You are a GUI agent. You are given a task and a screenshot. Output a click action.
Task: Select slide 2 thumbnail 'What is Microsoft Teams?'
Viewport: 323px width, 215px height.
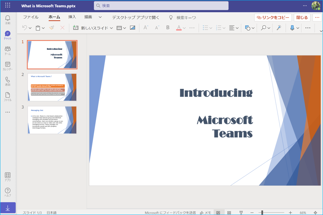[52, 87]
